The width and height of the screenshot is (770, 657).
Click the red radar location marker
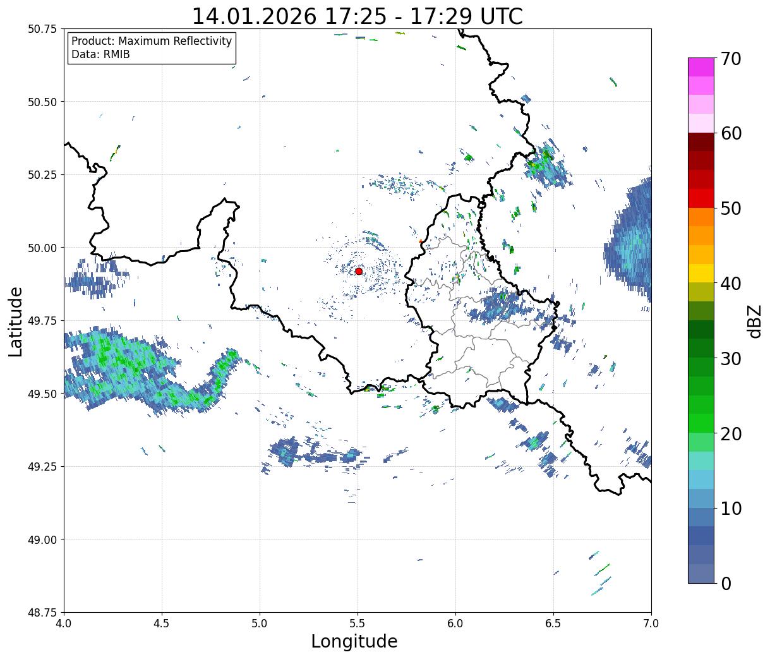pos(359,271)
